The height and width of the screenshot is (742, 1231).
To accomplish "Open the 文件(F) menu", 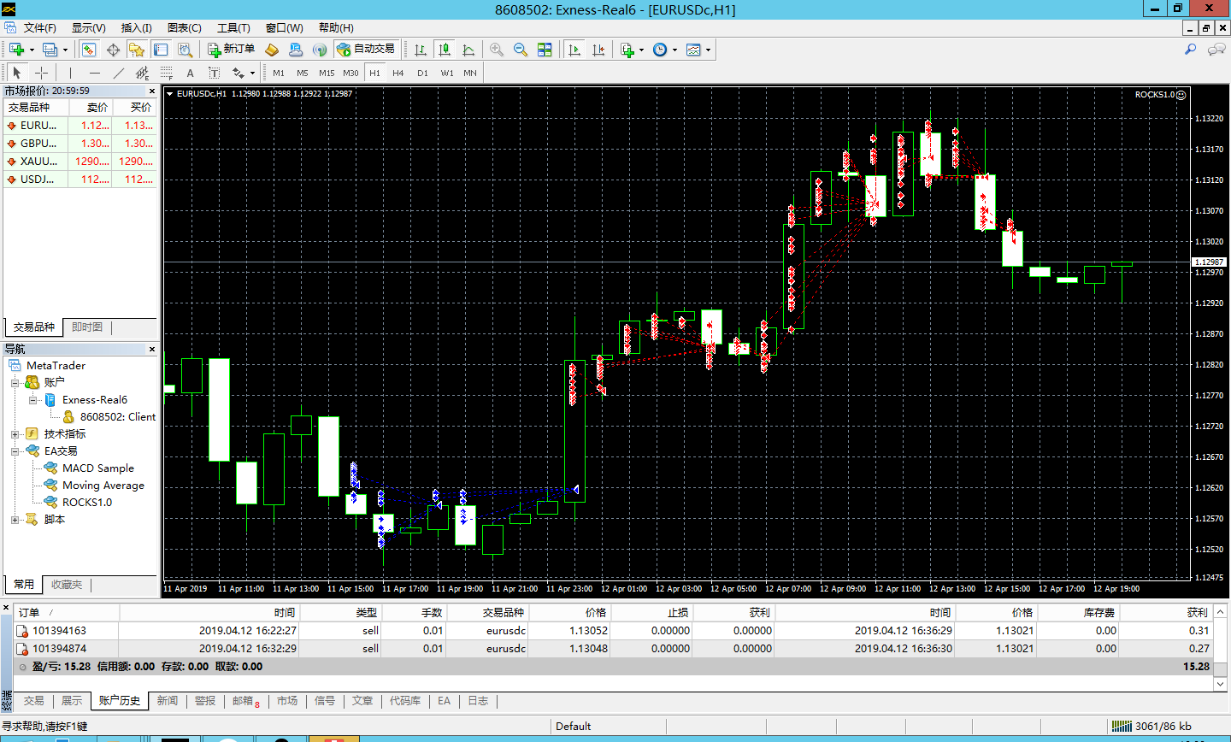I will point(39,28).
